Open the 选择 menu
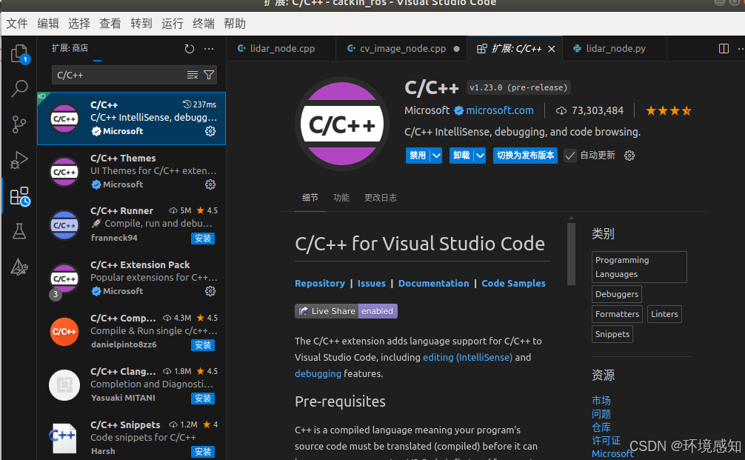This screenshot has height=460, width=745. coord(79,23)
